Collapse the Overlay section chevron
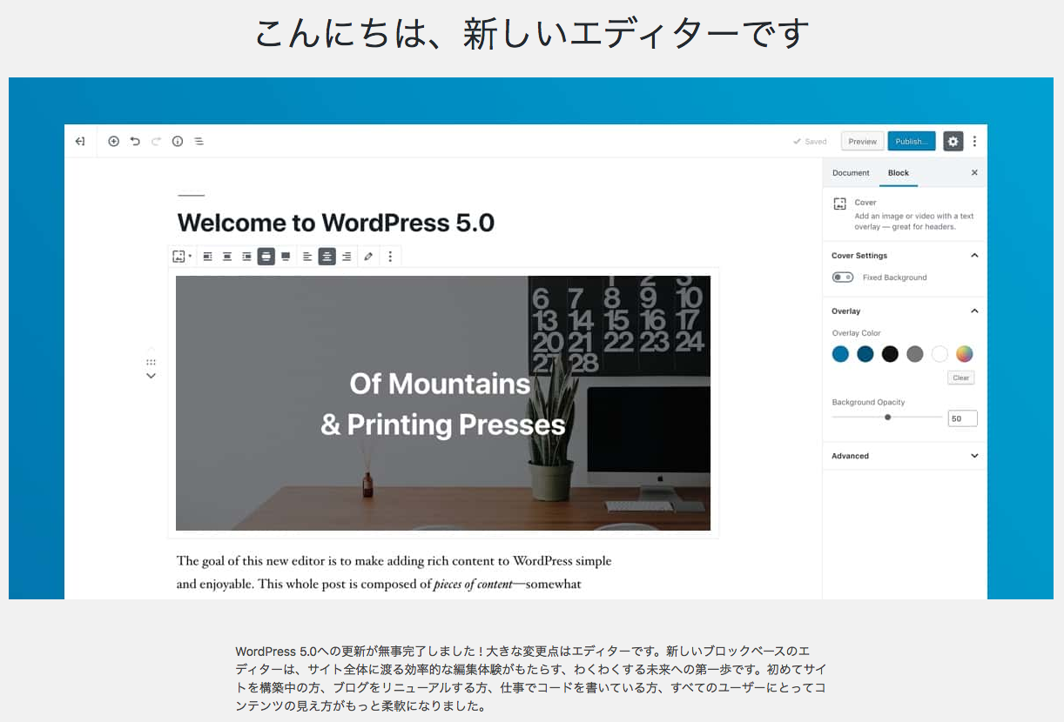Viewport: 1064px width, 722px height. click(x=975, y=311)
